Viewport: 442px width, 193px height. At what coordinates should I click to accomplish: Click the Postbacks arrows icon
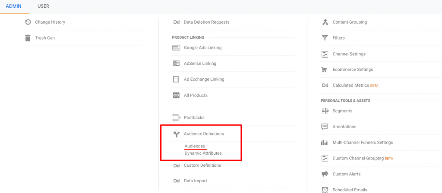(x=176, y=117)
